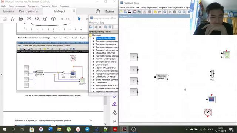Zoom out within the palette browser
This screenshot has width=237, height=133.
pos(110,27)
